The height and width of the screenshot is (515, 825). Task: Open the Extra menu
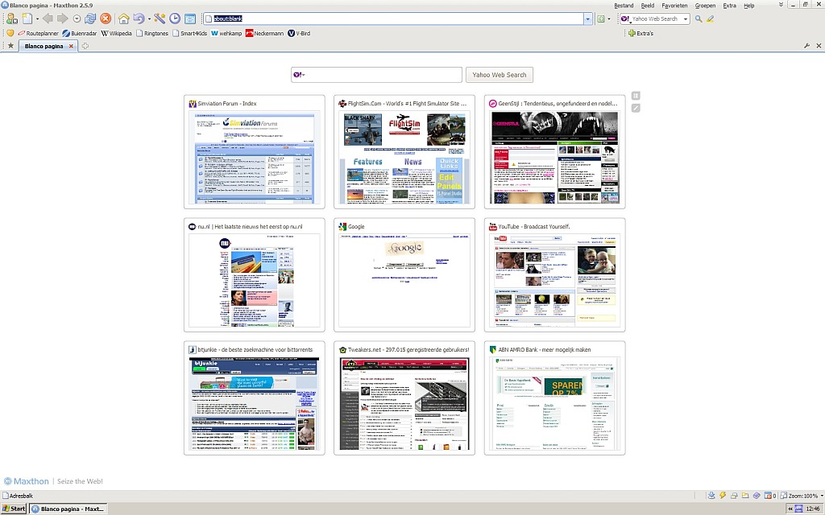pos(730,6)
